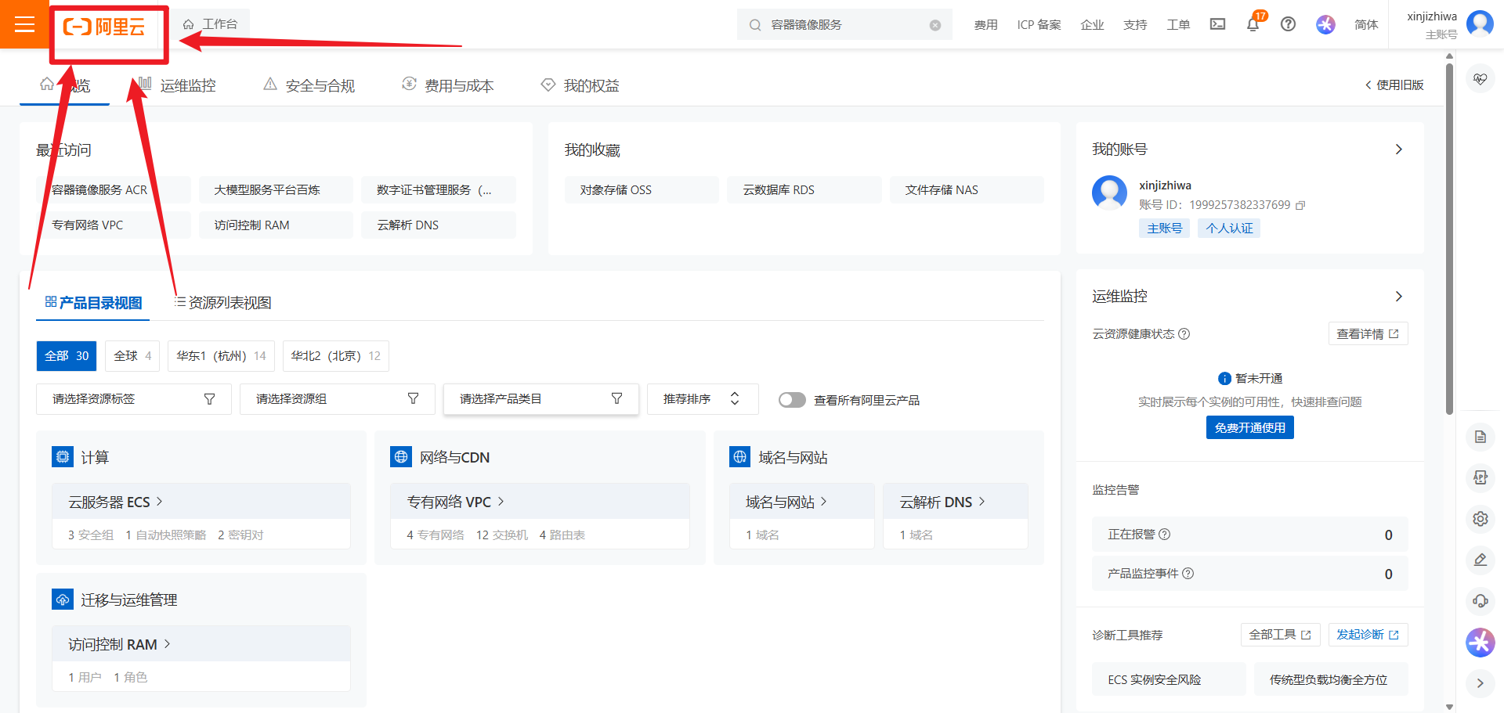Click info icon beside 正在报警

pyautogui.click(x=1165, y=535)
